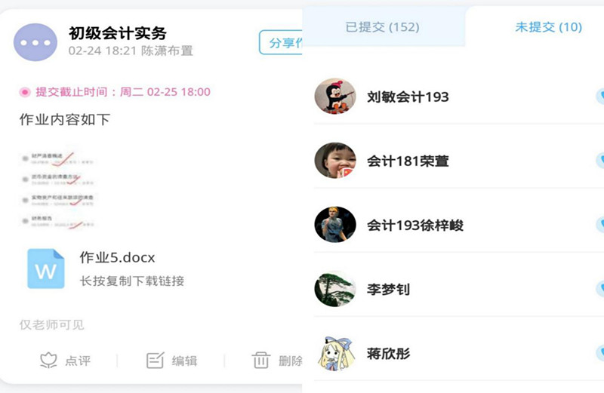Open the homework content thumbnail image
The image size is (604, 393).
pyautogui.click(x=58, y=189)
